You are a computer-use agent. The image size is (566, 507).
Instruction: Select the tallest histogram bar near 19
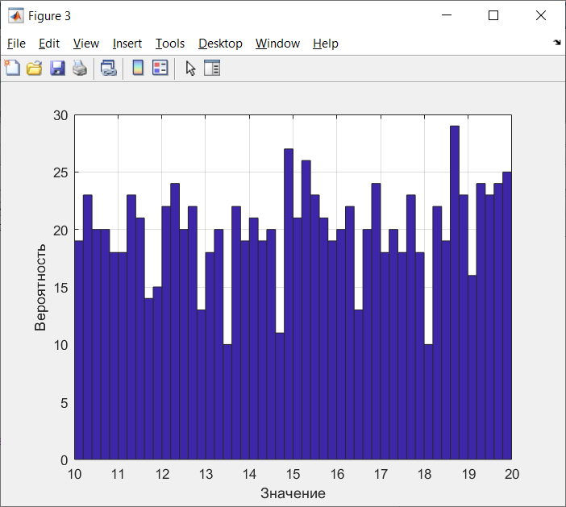tap(455, 293)
